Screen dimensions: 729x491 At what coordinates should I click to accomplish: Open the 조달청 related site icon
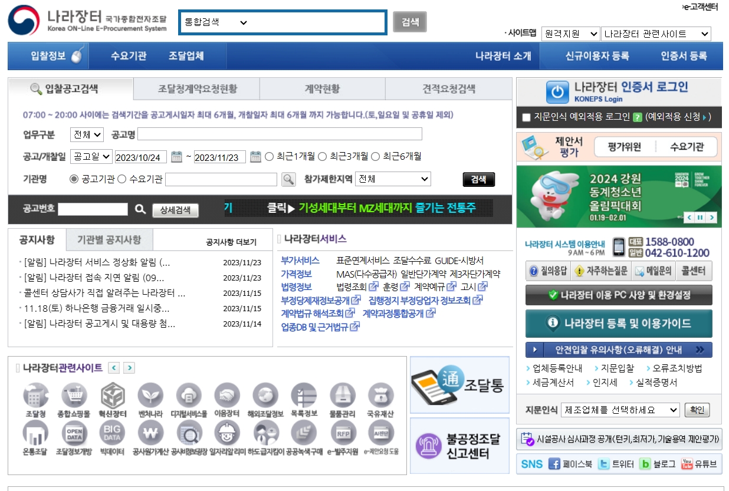pyautogui.click(x=35, y=396)
